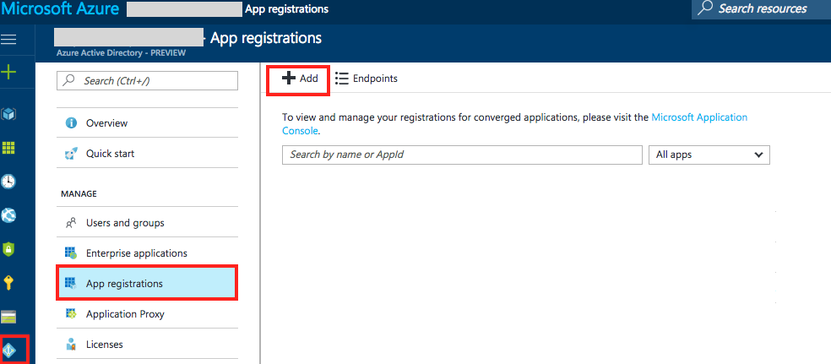Click the Azure Active Directory - PREVIEW subtitle
Screen dimensions: 831x364
click(x=121, y=53)
